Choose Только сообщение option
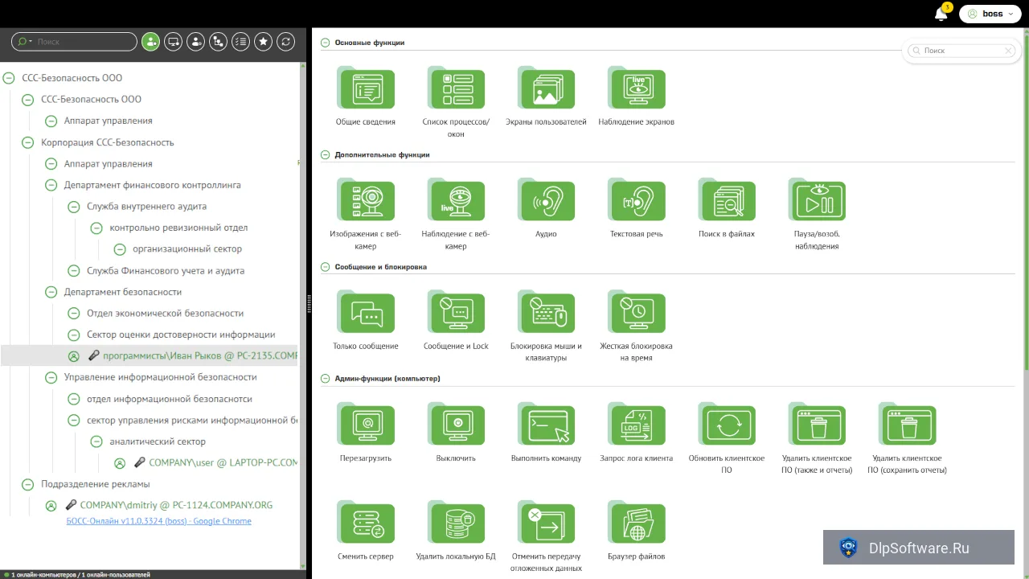 coord(367,312)
